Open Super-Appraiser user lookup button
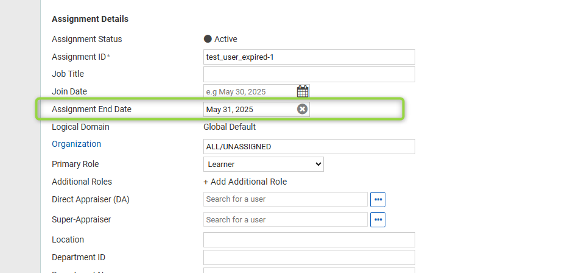576x273 pixels. coord(378,220)
